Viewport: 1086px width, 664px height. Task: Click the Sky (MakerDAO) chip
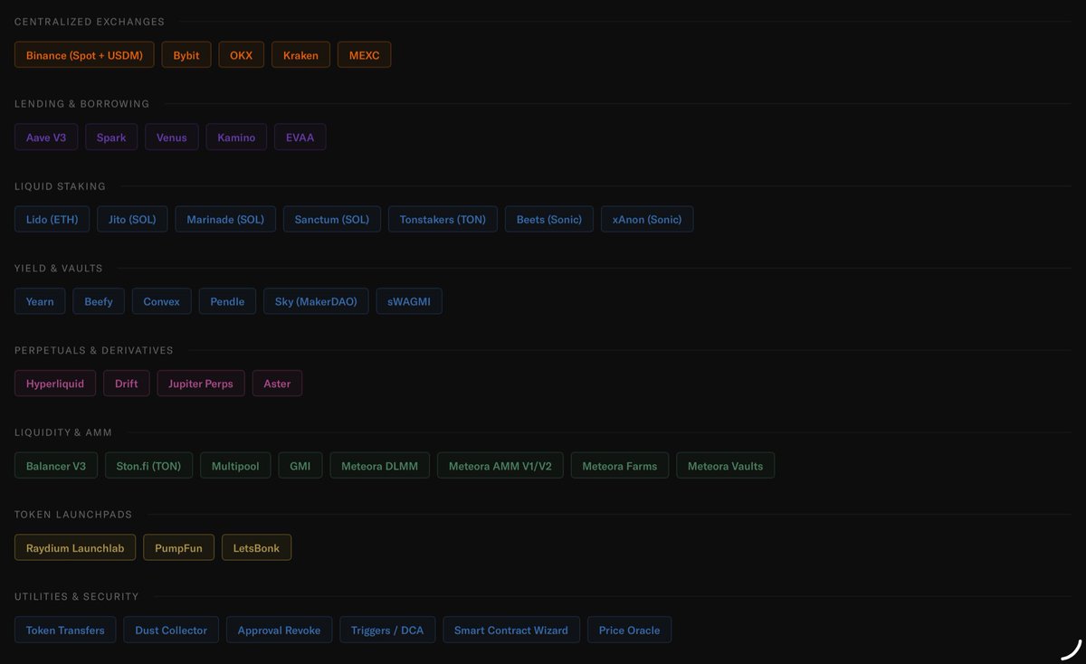pyautogui.click(x=316, y=301)
